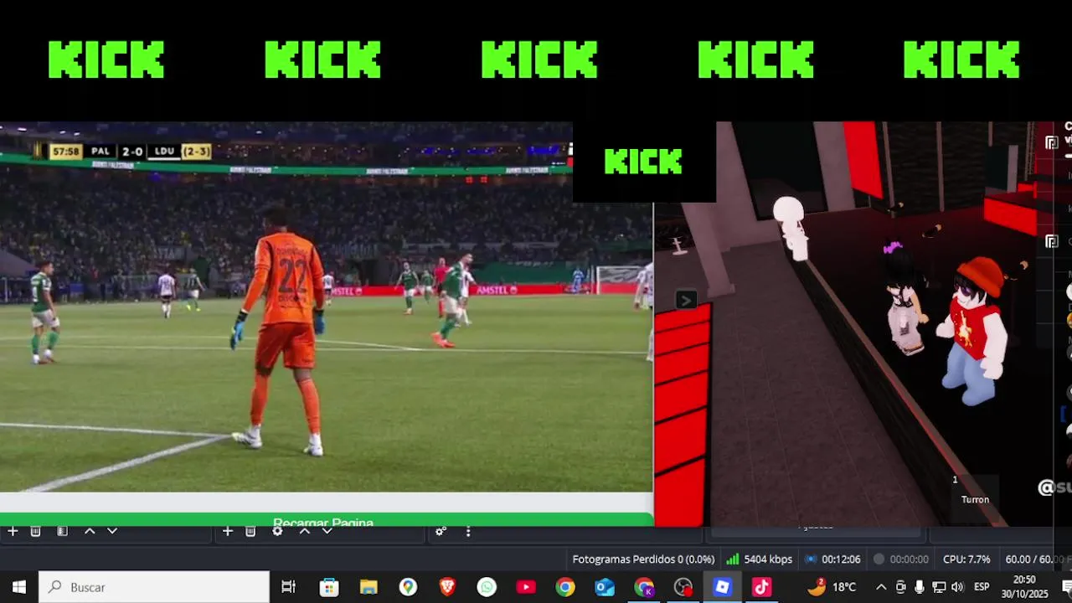
Task: Open Task View on taskbar
Action: click(288, 587)
